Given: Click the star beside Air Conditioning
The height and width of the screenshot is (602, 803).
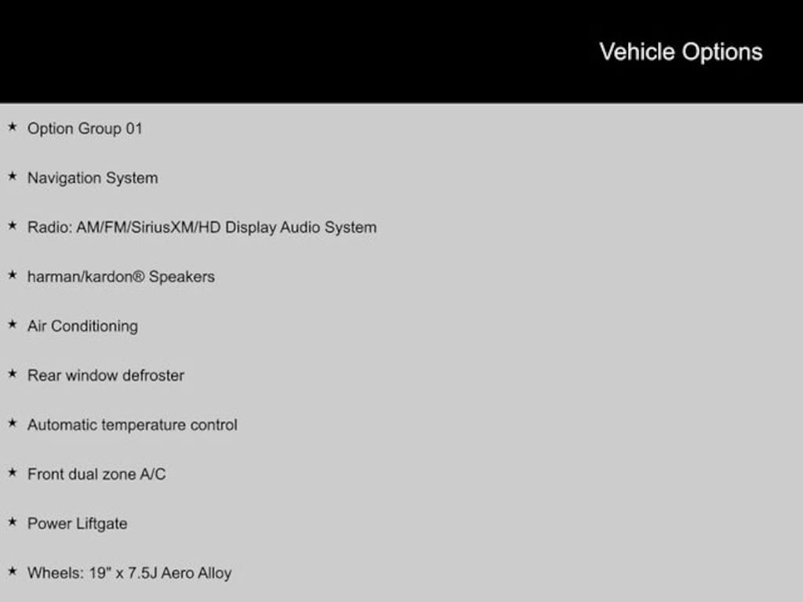Looking at the screenshot, I should pos(12,325).
